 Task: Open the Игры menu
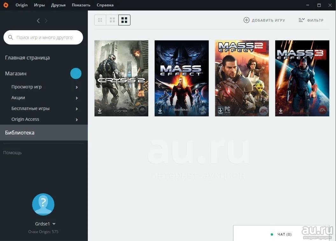click(39, 5)
